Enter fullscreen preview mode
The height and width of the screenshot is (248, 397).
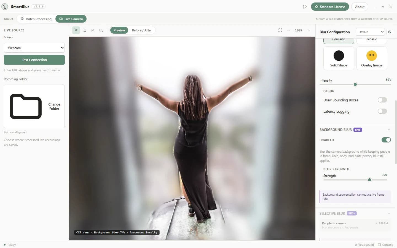280,30
